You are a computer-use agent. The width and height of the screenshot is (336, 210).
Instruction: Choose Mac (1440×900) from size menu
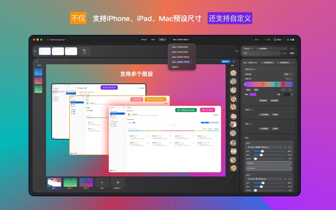click(180, 52)
